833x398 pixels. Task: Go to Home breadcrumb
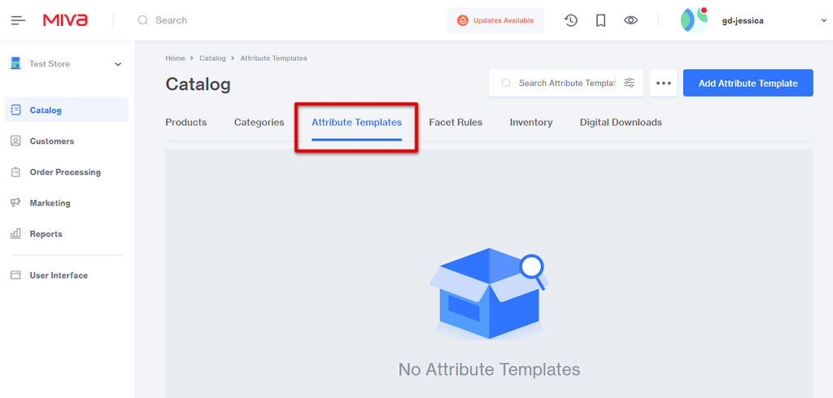pyautogui.click(x=176, y=58)
